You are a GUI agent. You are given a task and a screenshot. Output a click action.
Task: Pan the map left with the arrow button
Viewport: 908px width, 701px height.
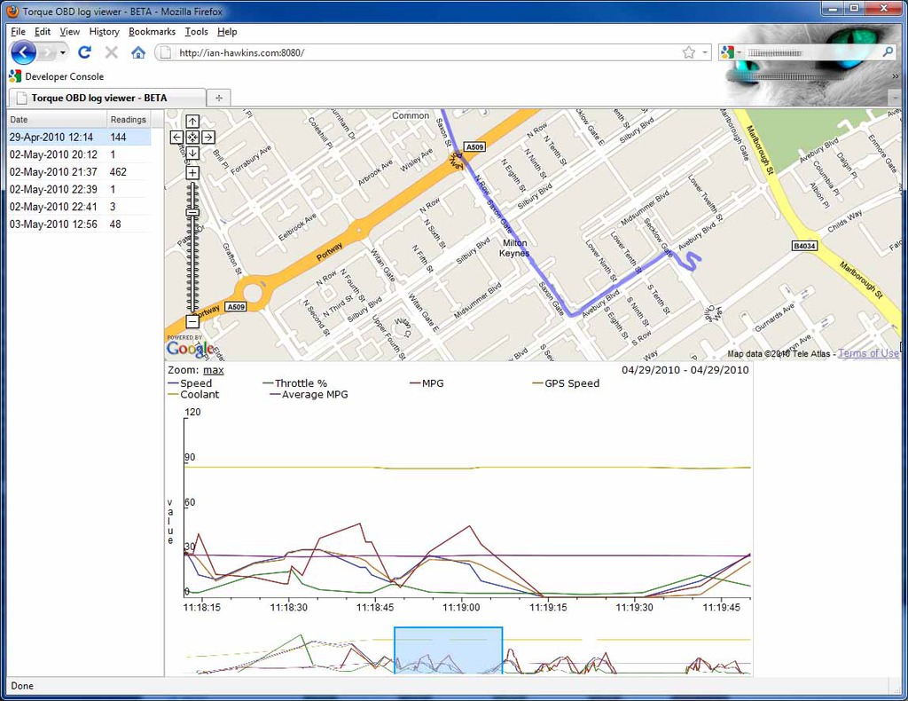pyautogui.click(x=176, y=138)
